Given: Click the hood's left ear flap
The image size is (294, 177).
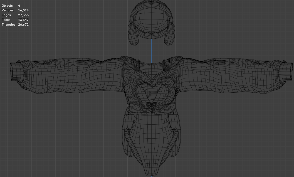Looking at the screenshot, I should pos(132,34).
